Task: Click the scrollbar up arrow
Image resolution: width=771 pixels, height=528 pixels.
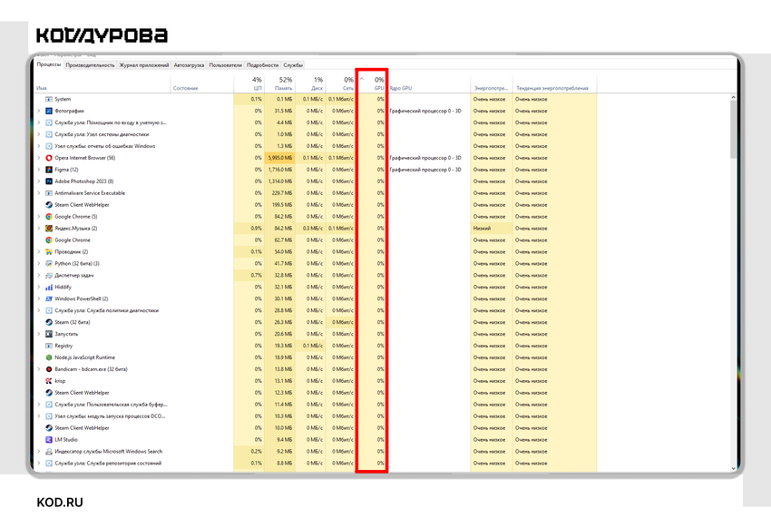Action: (x=733, y=97)
